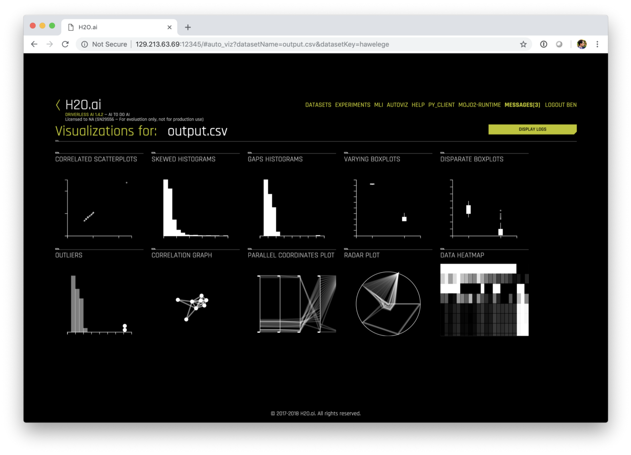631x455 pixels.
Task: Click the DATA HEATMAP heading
Action: (462, 255)
